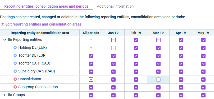Click the pencil edit icon

2,24
